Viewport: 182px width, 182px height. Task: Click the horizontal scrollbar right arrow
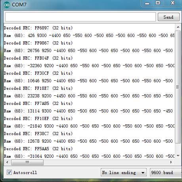(171, 162)
